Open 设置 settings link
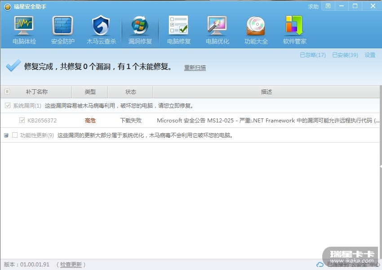The image size is (382, 270). [370, 55]
